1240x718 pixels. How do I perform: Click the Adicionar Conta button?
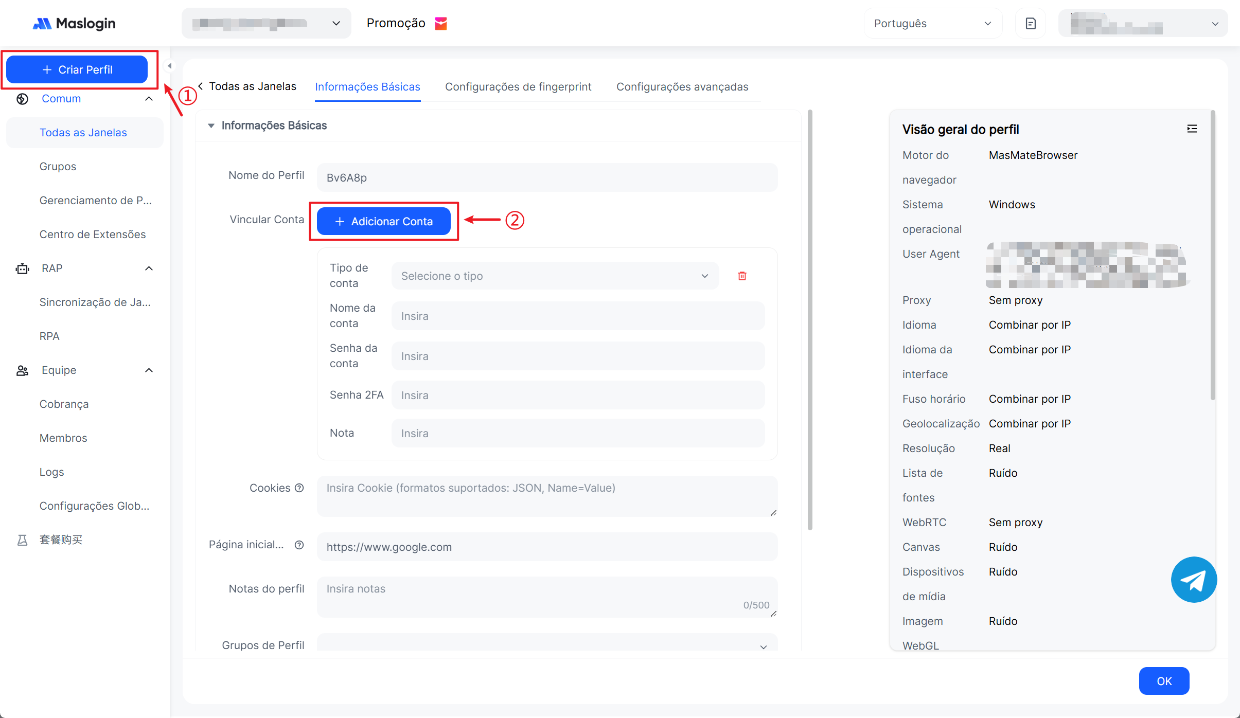click(x=384, y=222)
